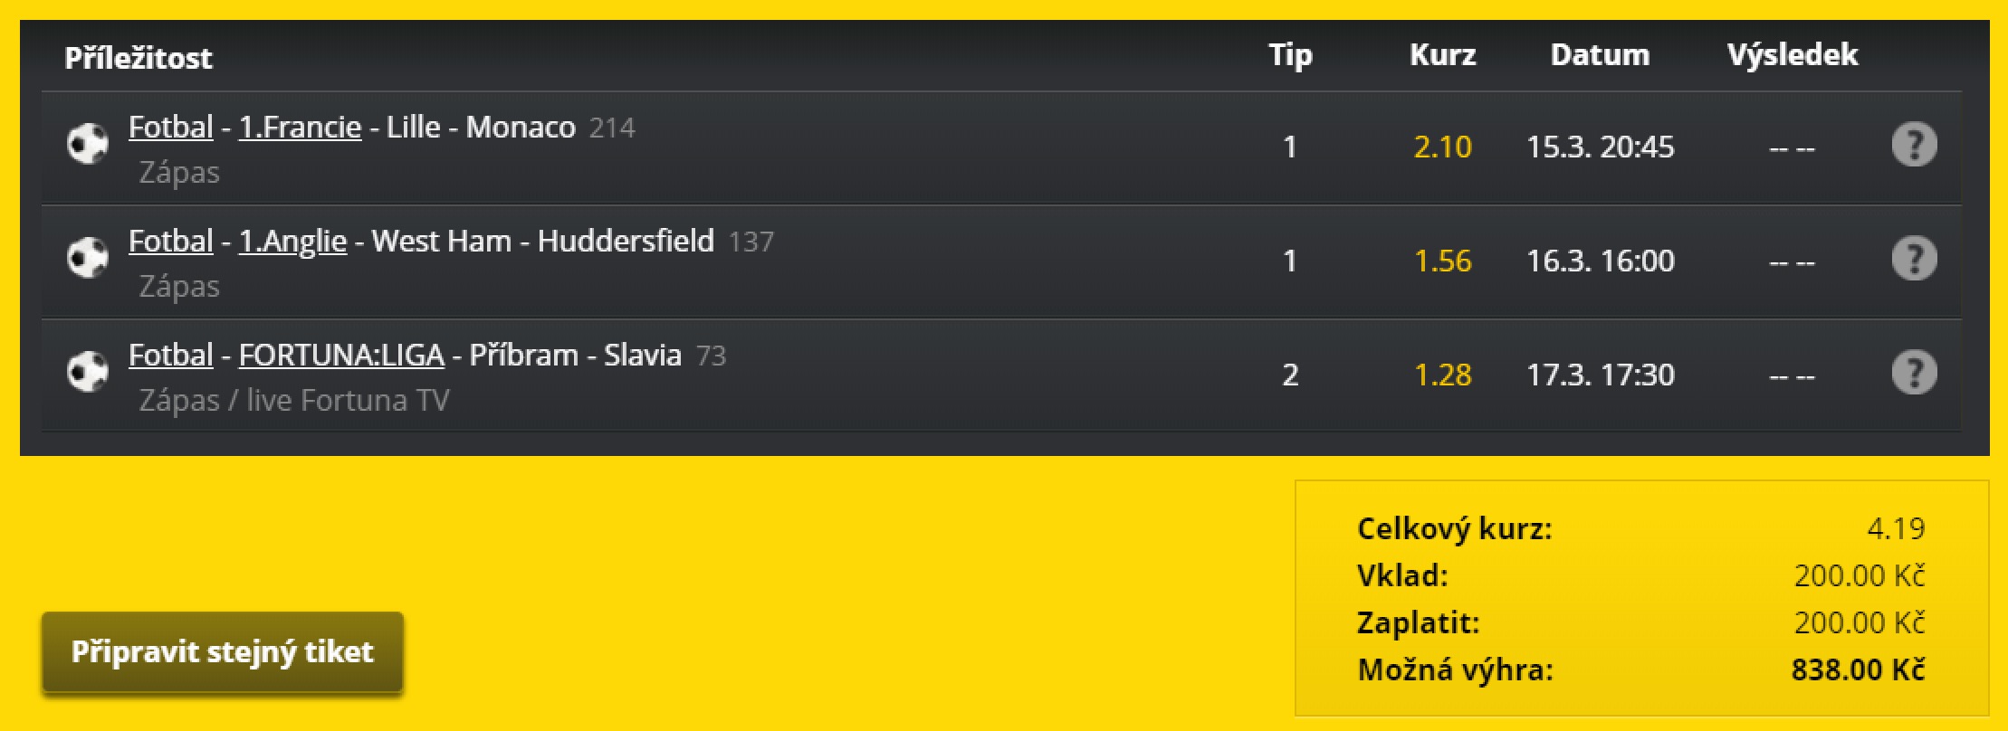Screen dimensions: 2008x731
Task: Click the 1.28 odds for Příbram - Slavia
Action: click(1442, 375)
